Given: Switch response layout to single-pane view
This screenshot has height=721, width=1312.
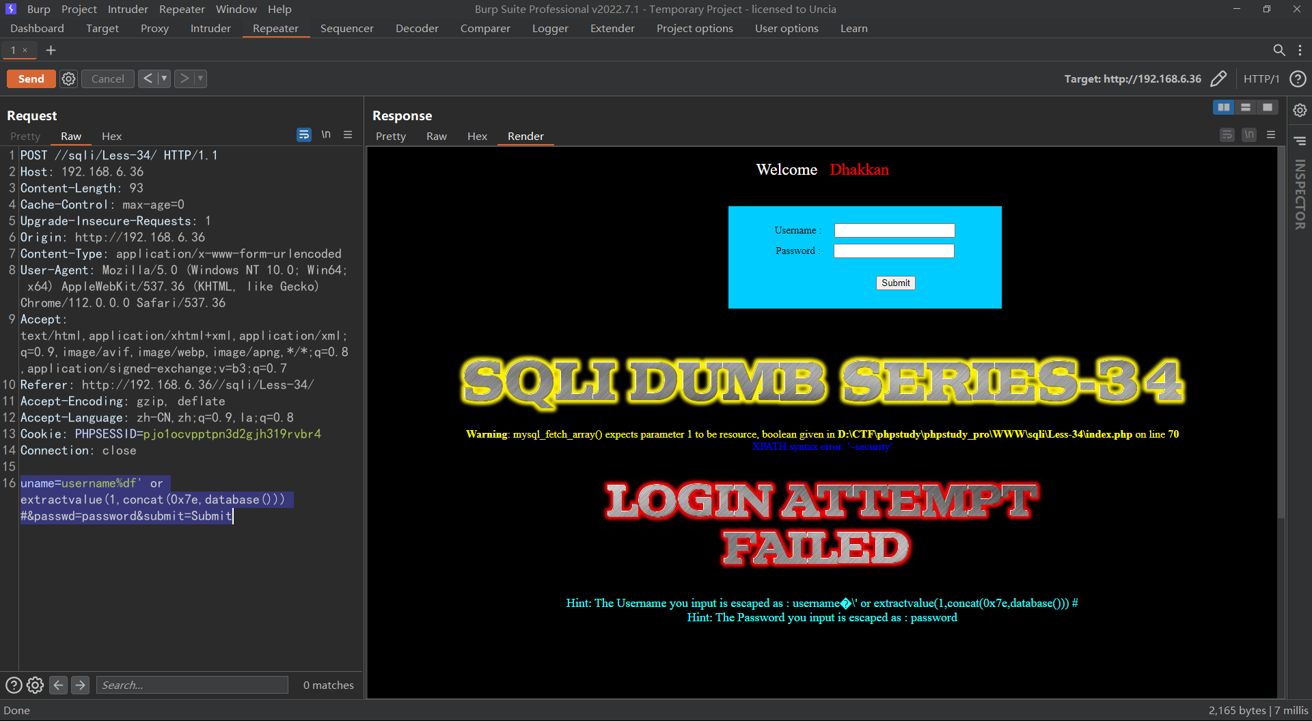Looking at the screenshot, I should (1268, 107).
